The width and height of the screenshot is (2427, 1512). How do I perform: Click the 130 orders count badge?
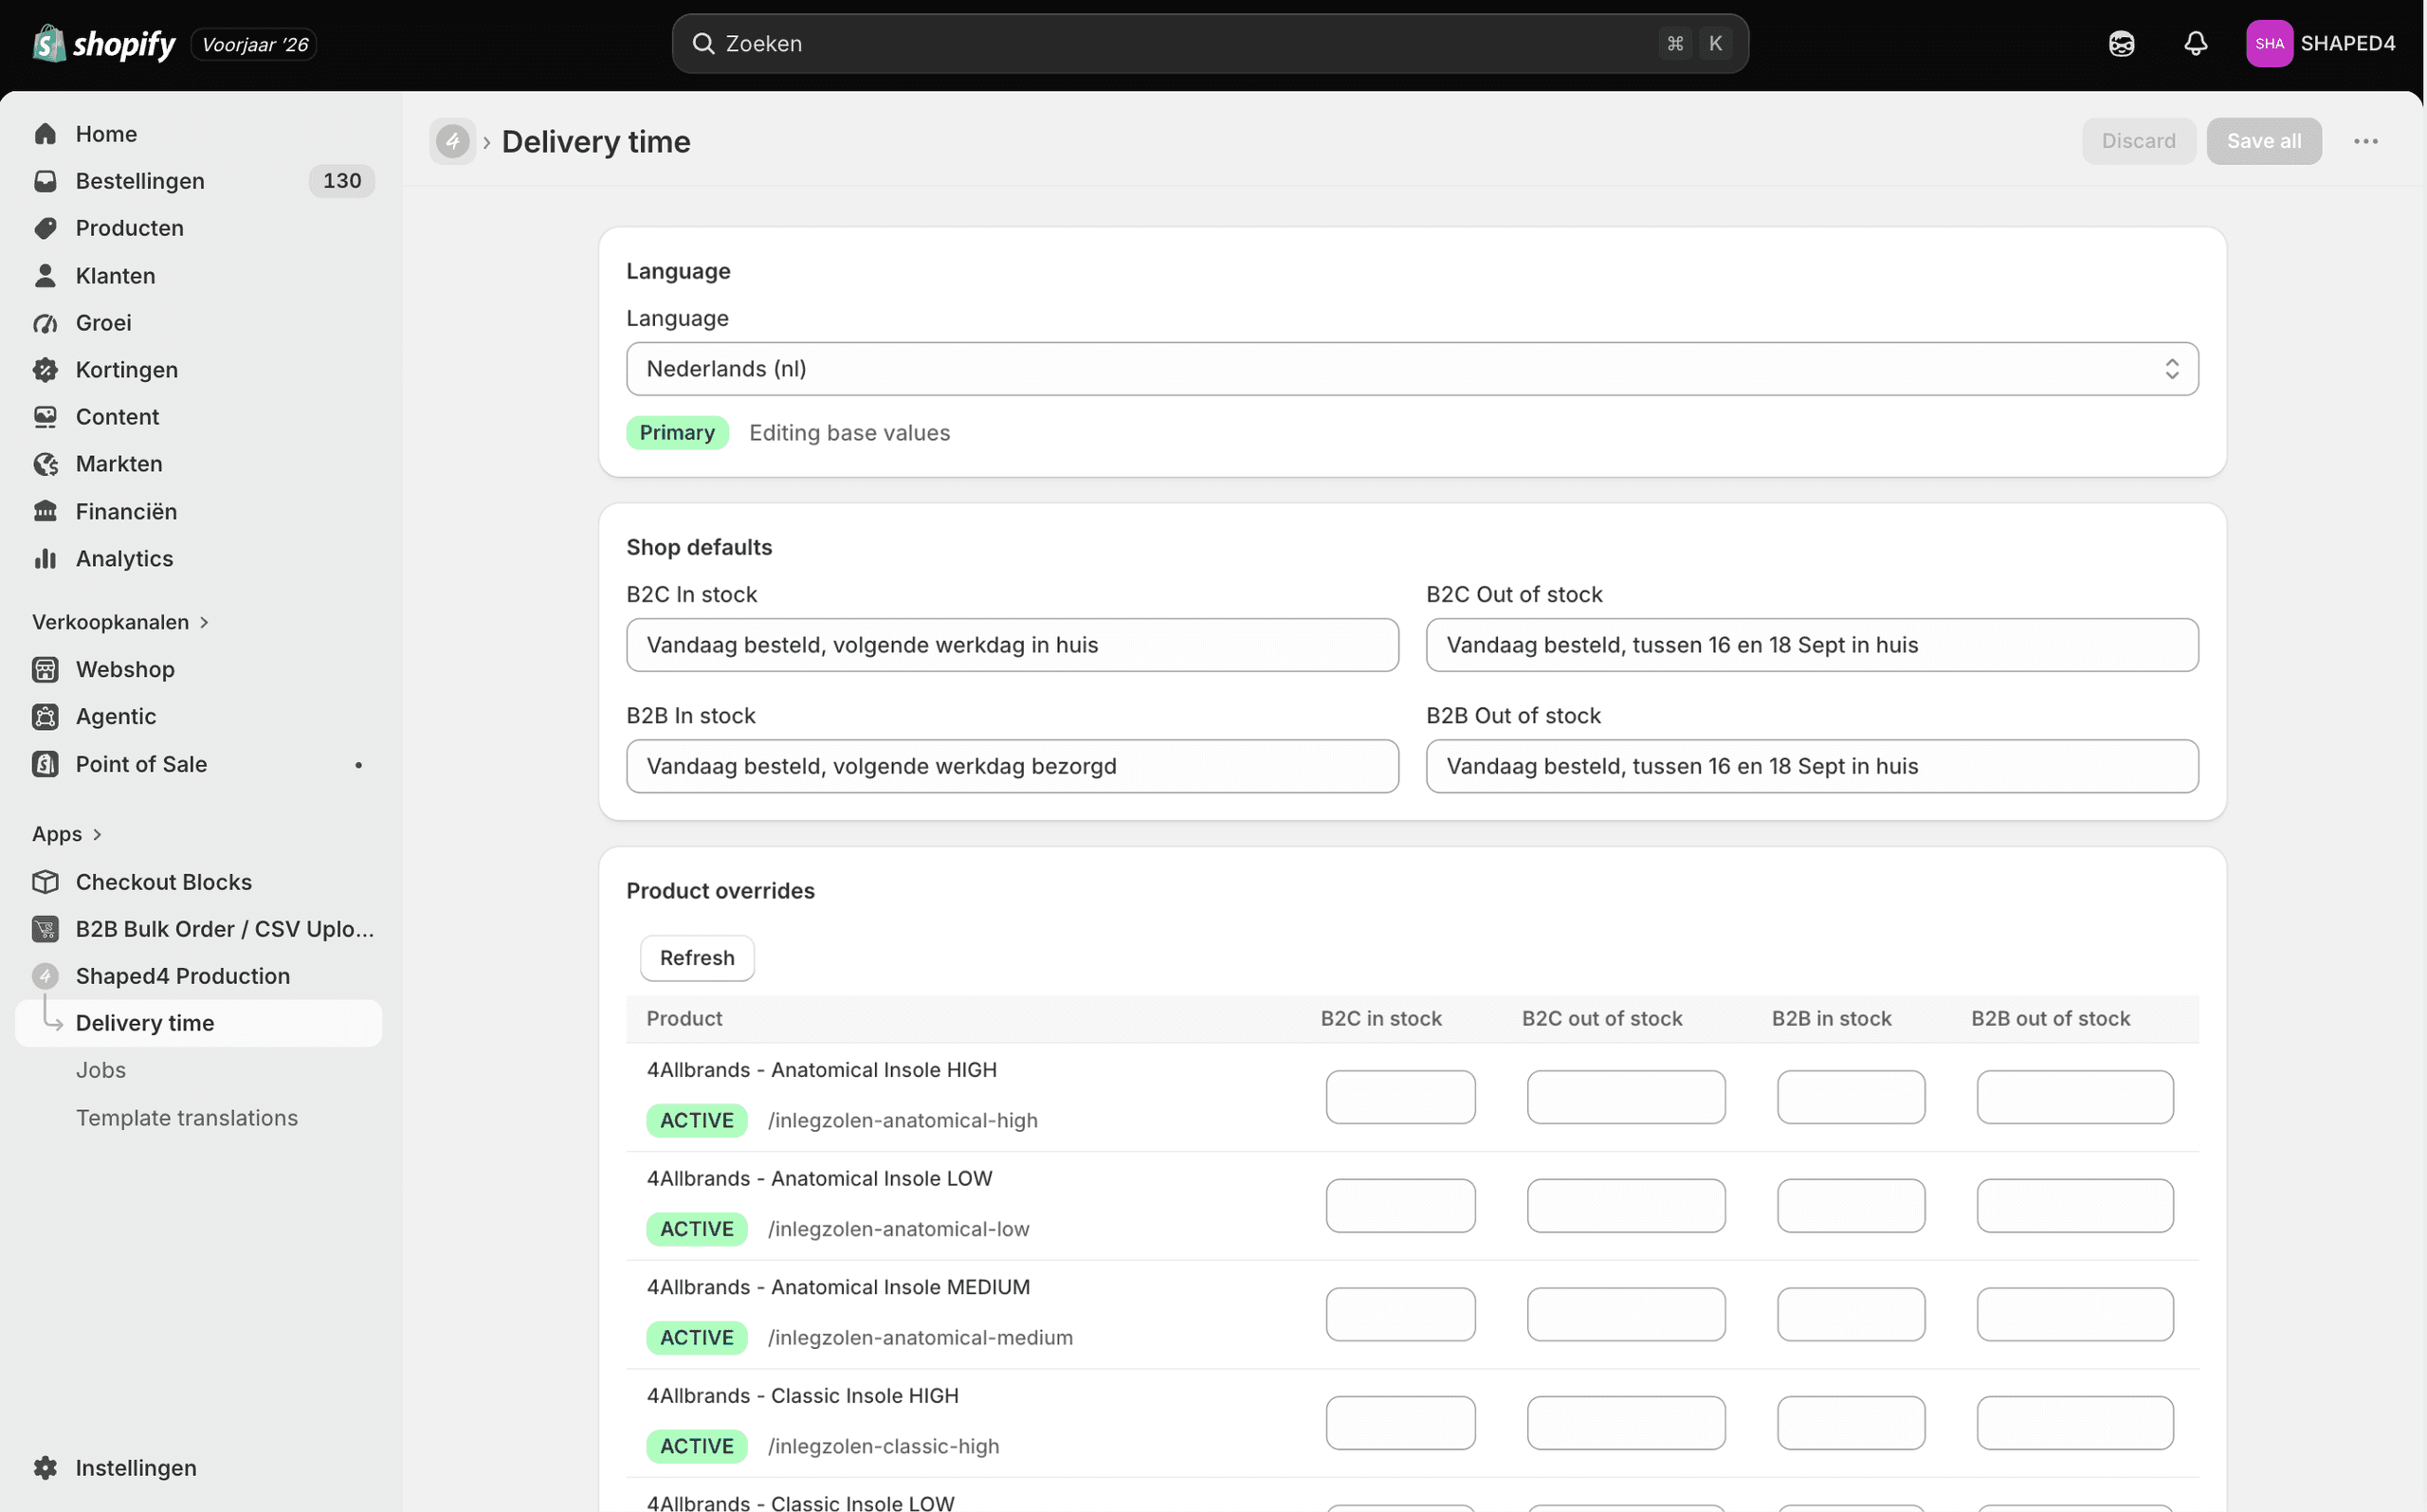[x=342, y=181]
